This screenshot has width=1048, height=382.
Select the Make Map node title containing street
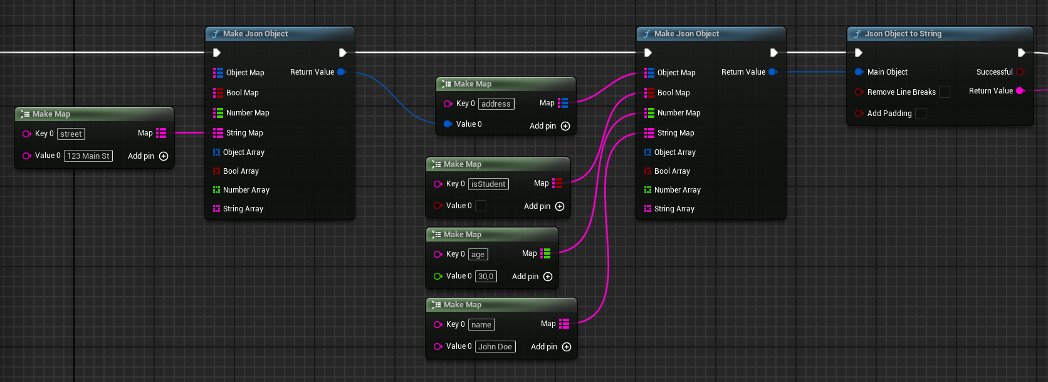(51, 114)
